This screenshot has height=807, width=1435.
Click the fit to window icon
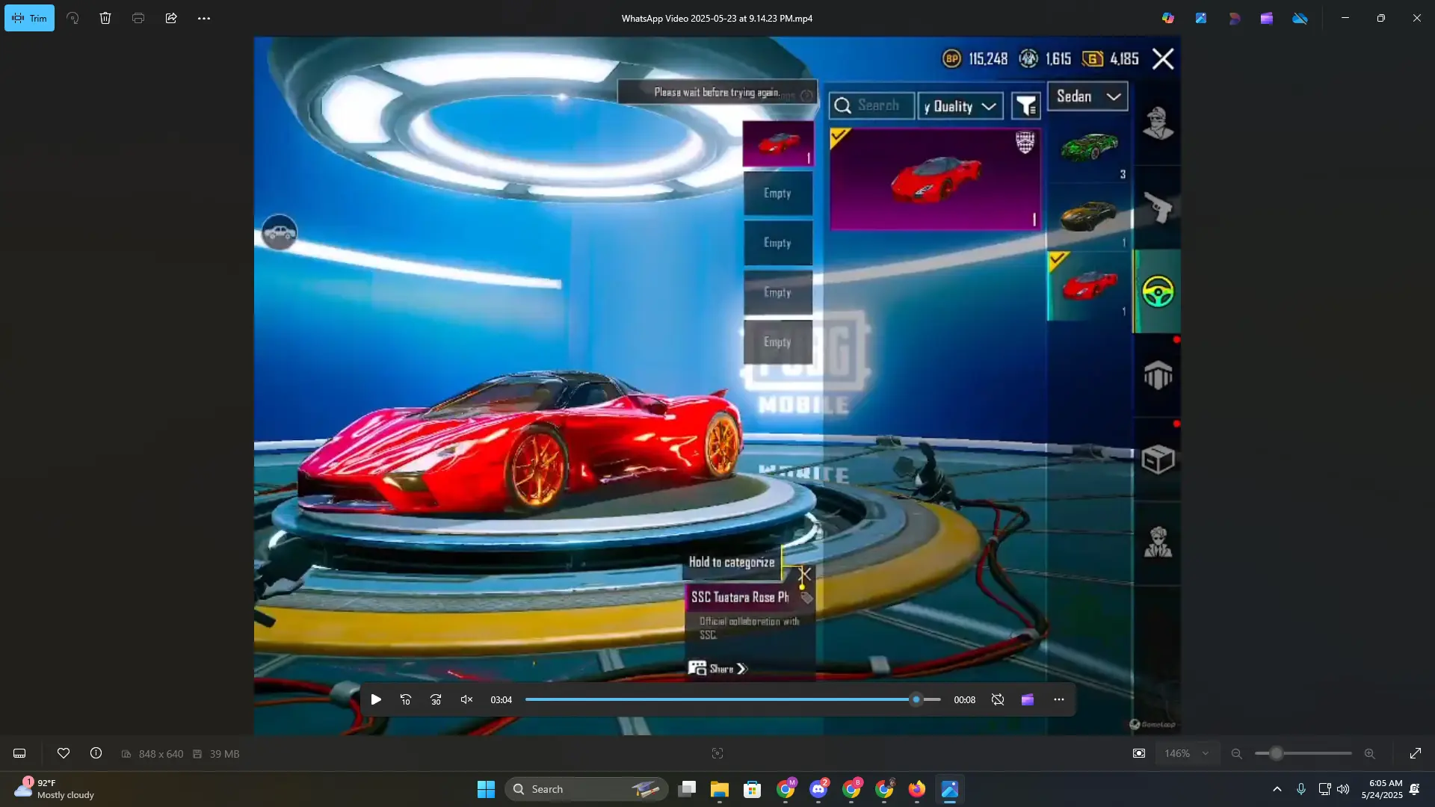(x=1139, y=754)
